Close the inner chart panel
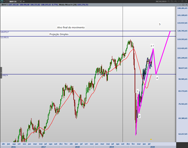Viewport: 188px width, 148px height. pos(186,5)
